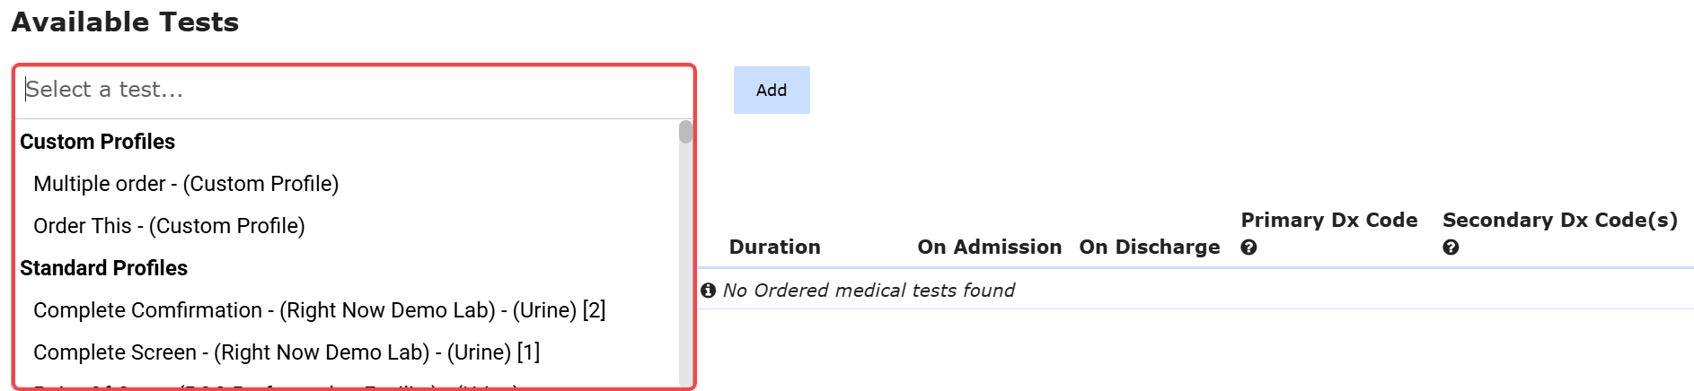The height and width of the screenshot is (391, 1694).
Task: Click the Primary Dx Code help icon
Action: tap(1248, 248)
